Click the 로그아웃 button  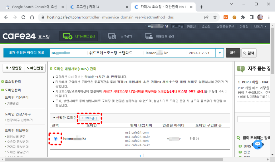pyautogui.click(x=177, y=26)
